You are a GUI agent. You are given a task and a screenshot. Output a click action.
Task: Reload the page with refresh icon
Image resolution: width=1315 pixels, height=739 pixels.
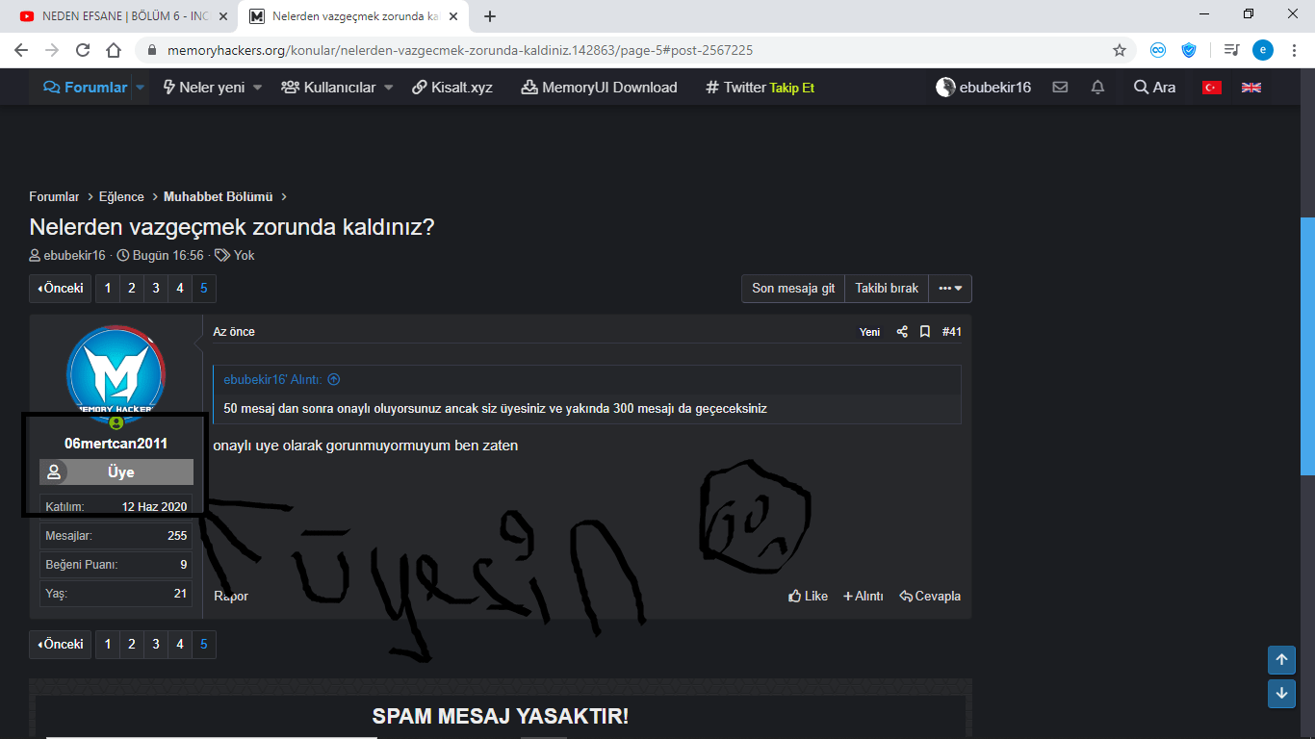pos(83,50)
